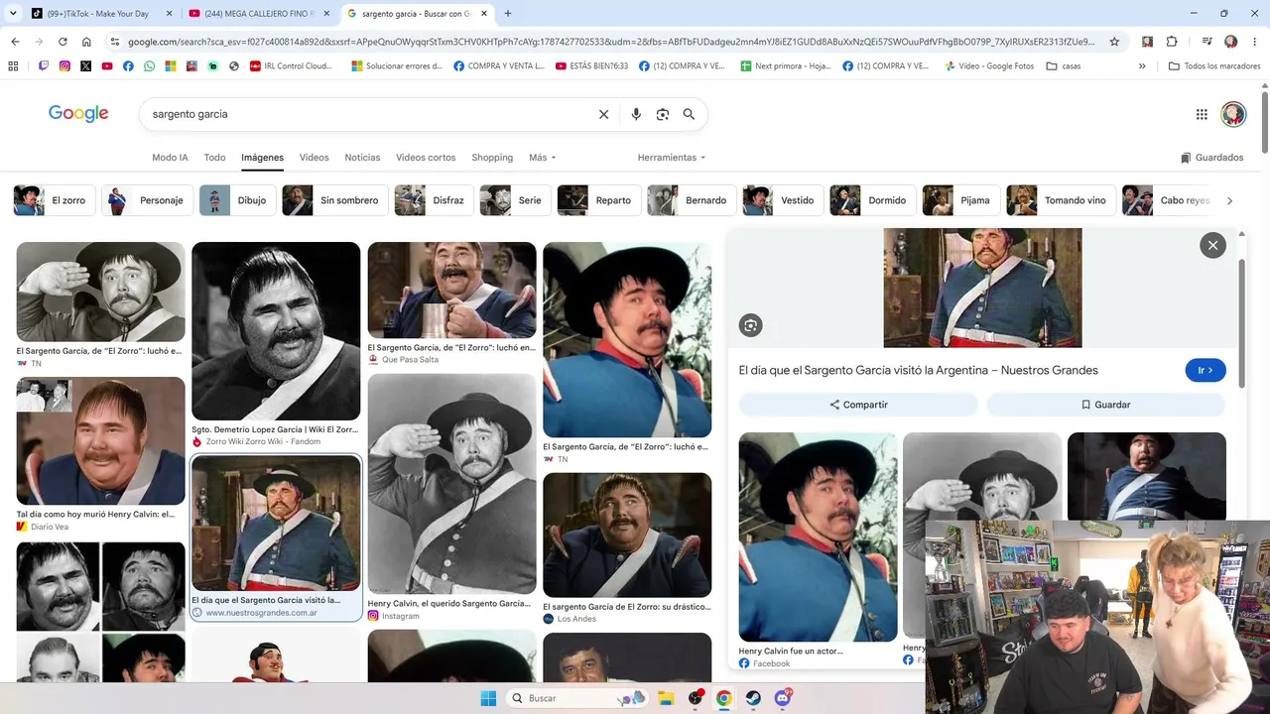This screenshot has height=714, width=1270.
Task: Click the Ir button in preview panel
Action: [x=1206, y=370]
